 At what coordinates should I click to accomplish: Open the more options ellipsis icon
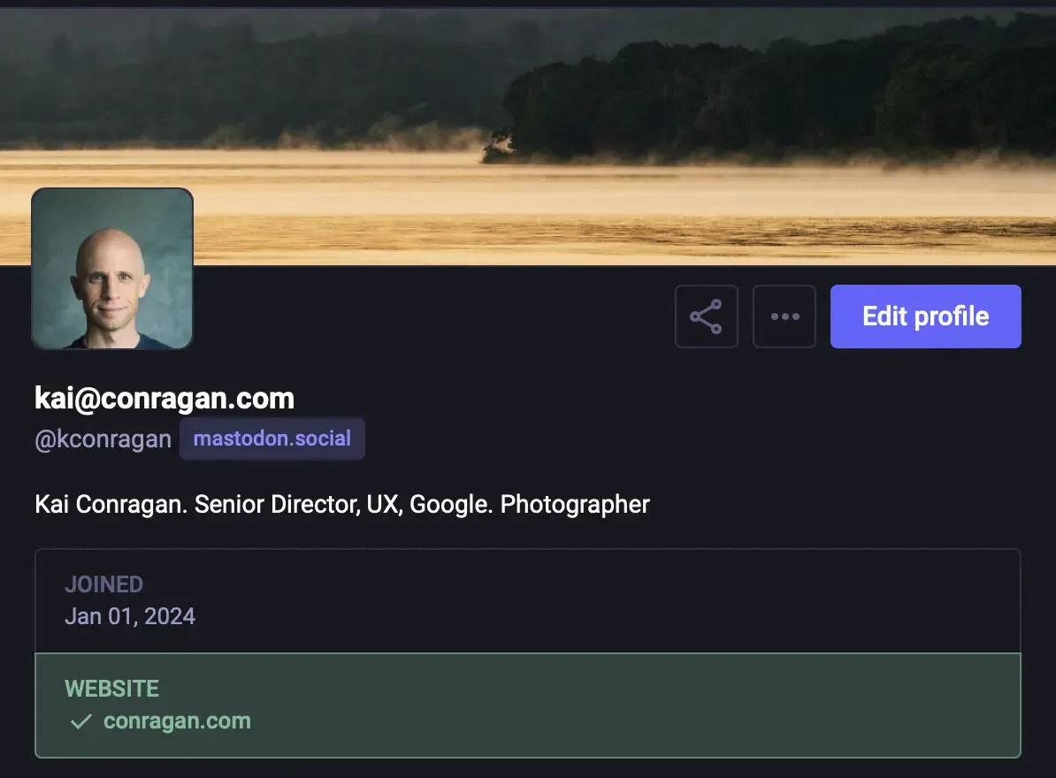[784, 316]
